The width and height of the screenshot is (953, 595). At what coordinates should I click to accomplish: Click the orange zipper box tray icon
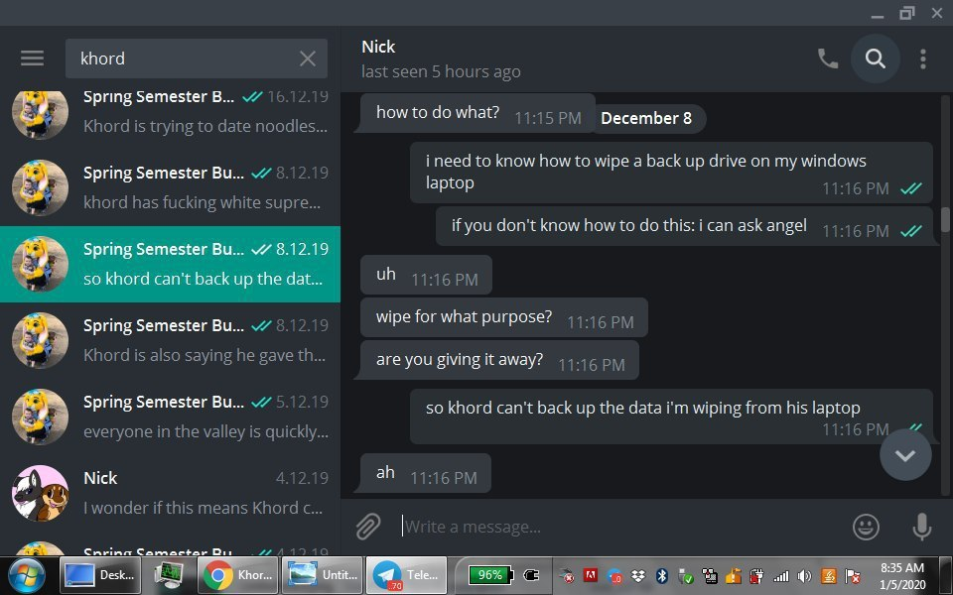733,575
